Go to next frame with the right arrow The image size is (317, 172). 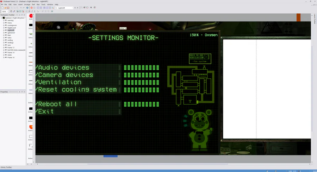click(x=77, y=8)
